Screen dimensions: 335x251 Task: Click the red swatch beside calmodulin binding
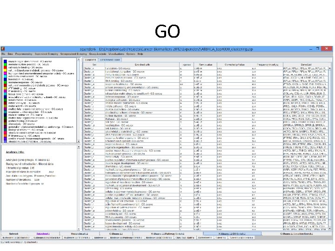pyautogui.click(x=5, y=67)
